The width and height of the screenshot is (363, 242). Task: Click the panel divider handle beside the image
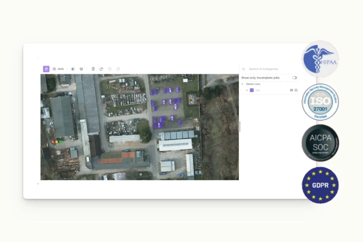(240, 126)
